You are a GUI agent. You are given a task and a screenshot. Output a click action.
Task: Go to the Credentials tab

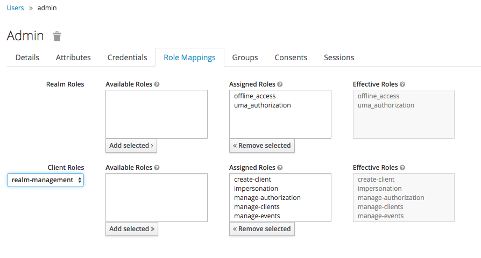(127, 58)
